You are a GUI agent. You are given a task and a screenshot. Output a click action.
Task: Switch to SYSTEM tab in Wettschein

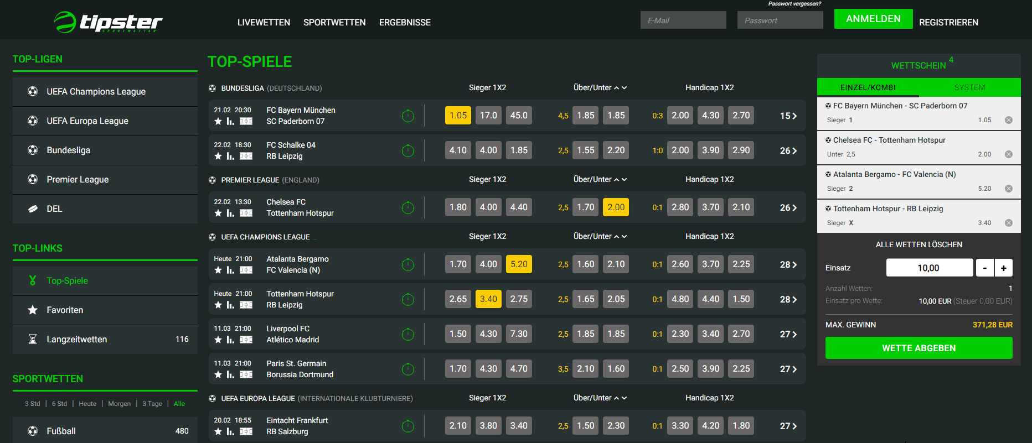point(969,87)
